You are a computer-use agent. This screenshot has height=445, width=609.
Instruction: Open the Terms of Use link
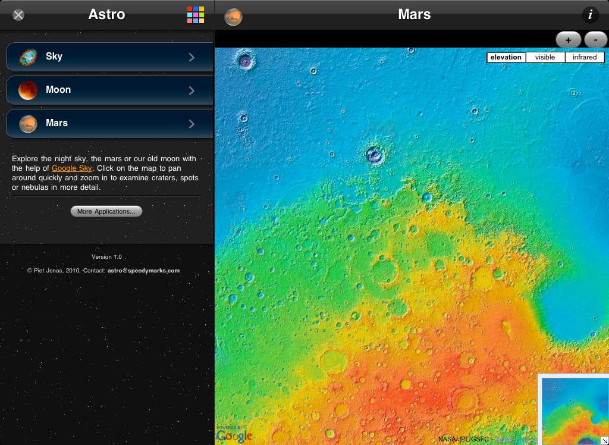516,440
